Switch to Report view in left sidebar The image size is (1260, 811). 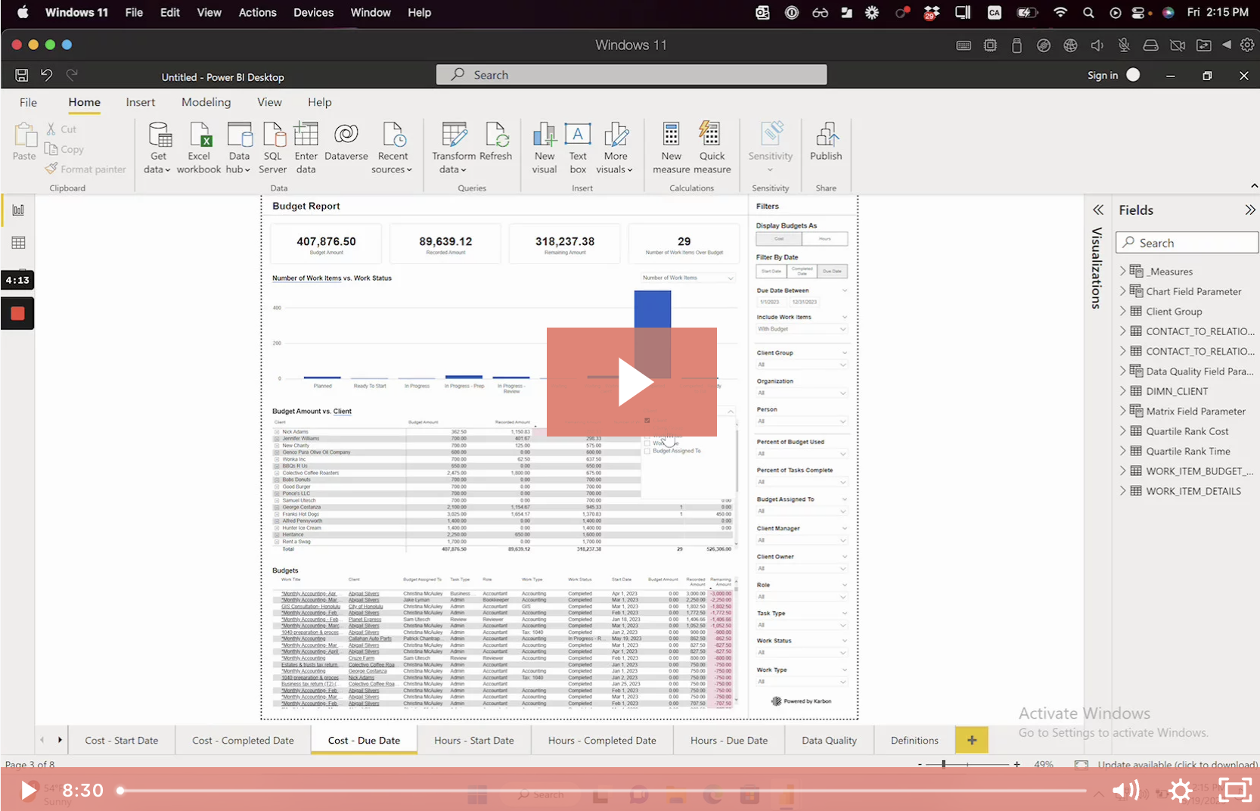(18, 210)
